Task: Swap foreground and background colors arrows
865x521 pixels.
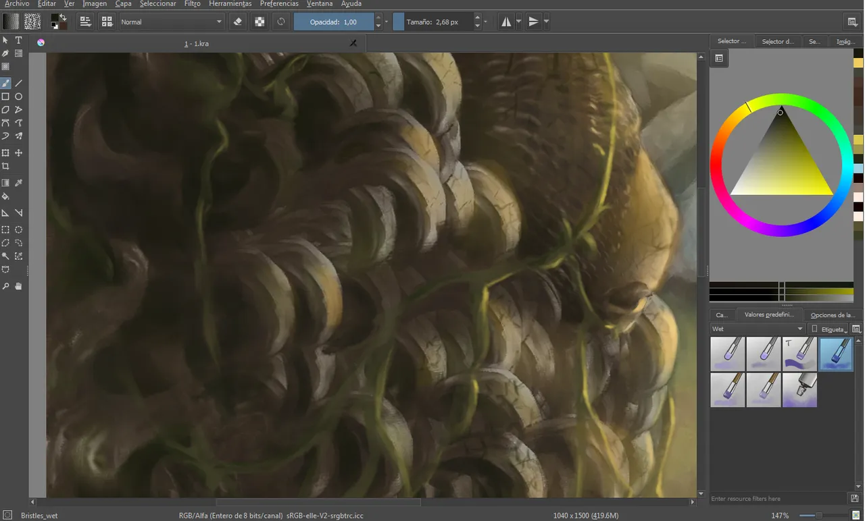Action: [x=64, y=17]
